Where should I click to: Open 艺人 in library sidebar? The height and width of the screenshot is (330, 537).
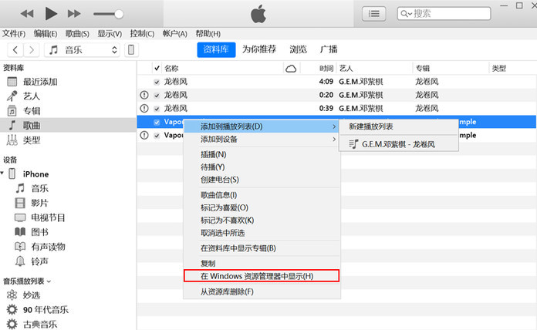pos(32,96)
